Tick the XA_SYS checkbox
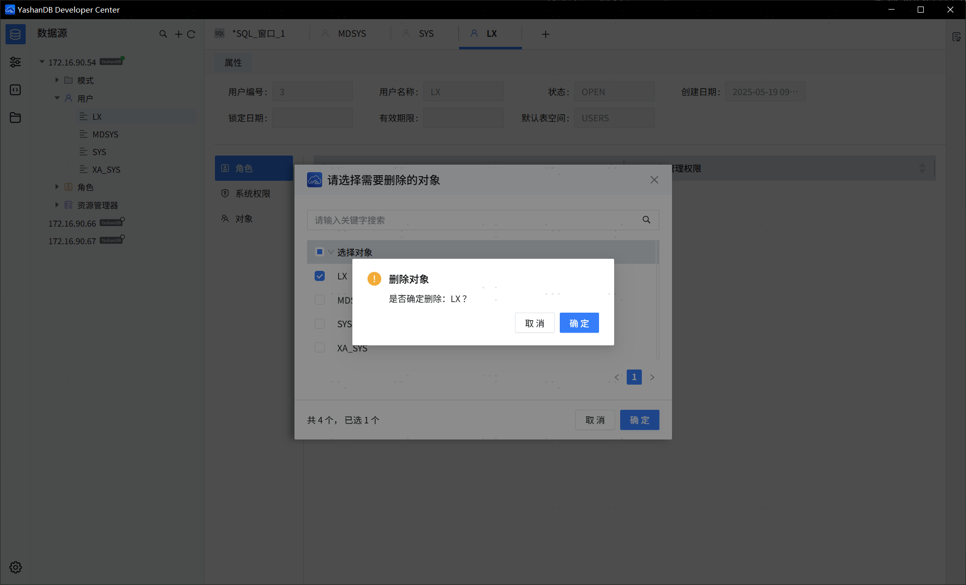 320,347
